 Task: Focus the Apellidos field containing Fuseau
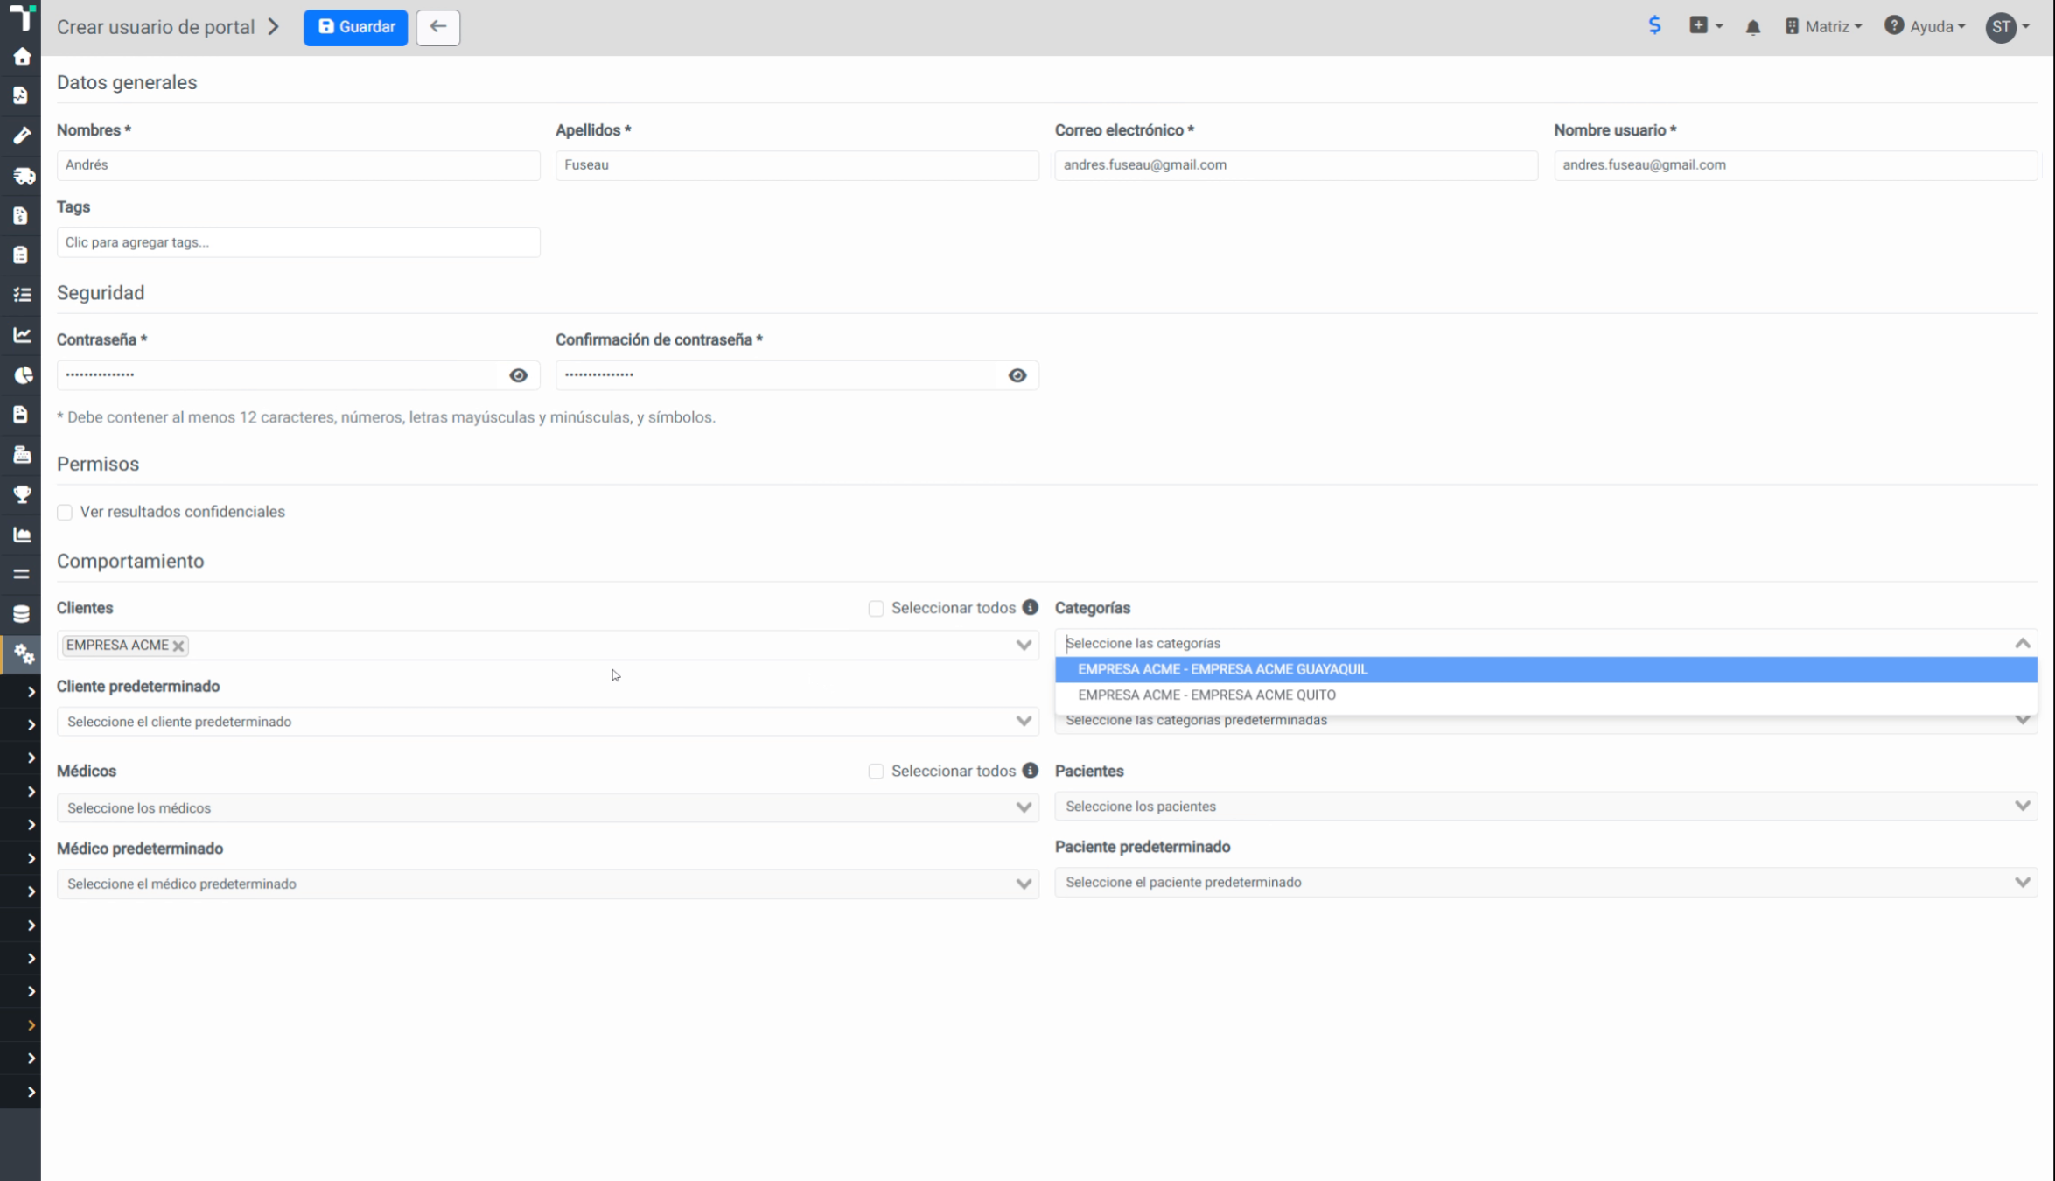click(x=797, y=165)
